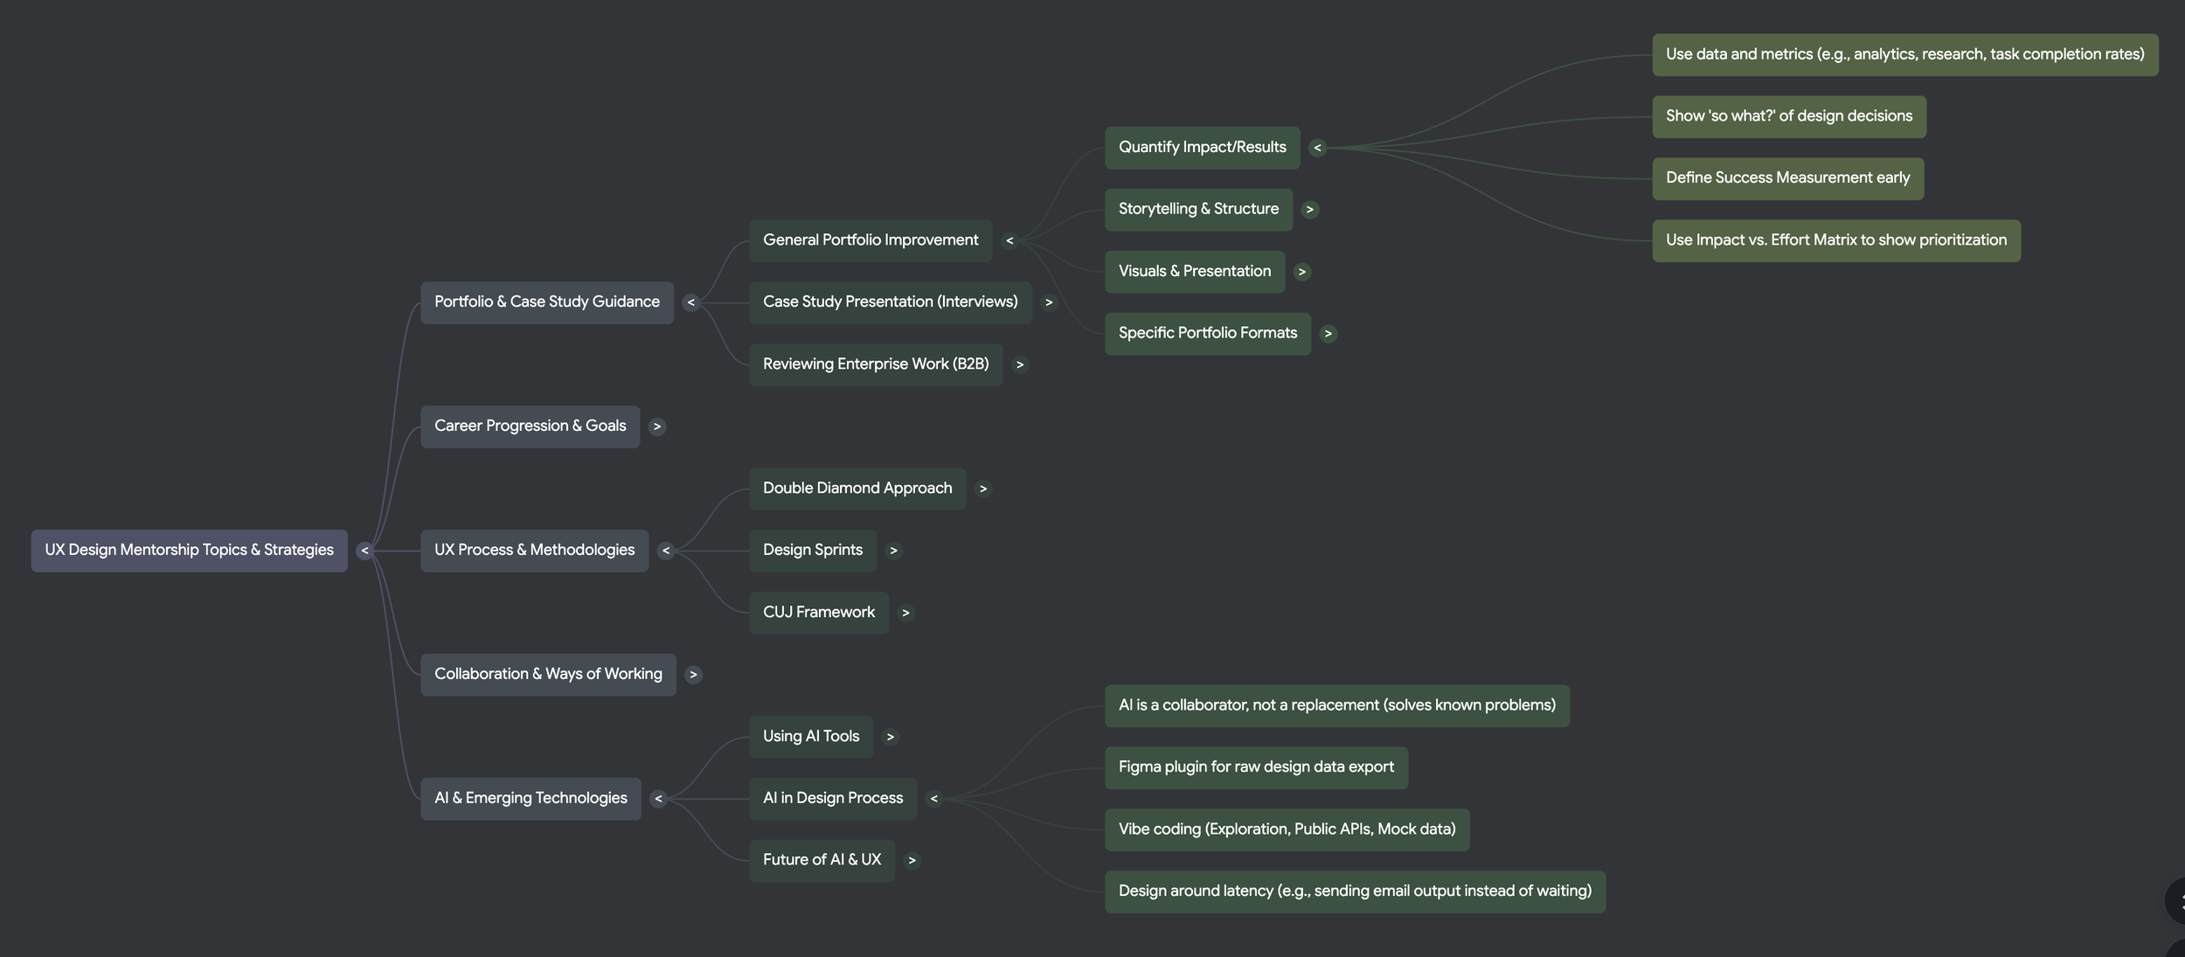The height and width of the screenshot is (957, 2185).
Task: Expand Specific Portfolio Formats chevron
Action: pos(1328,334)
